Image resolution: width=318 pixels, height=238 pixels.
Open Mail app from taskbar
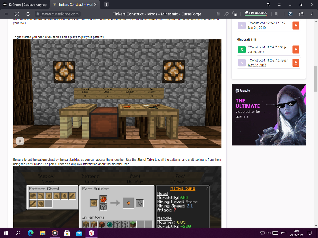tap(79, 233)
